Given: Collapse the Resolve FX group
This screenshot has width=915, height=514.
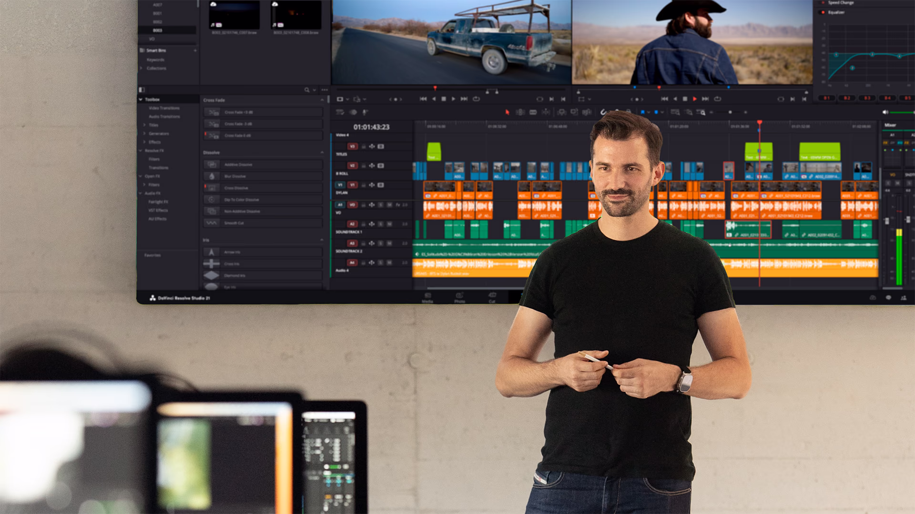Looking at the screenshot, I should [141, 150].
